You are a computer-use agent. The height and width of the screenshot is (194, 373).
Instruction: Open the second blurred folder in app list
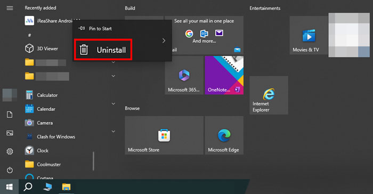(47, 76)
